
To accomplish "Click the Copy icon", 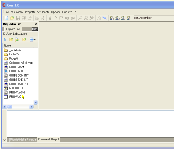I will click(55, 18).
